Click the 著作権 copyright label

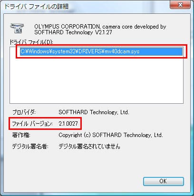[21, 135]
